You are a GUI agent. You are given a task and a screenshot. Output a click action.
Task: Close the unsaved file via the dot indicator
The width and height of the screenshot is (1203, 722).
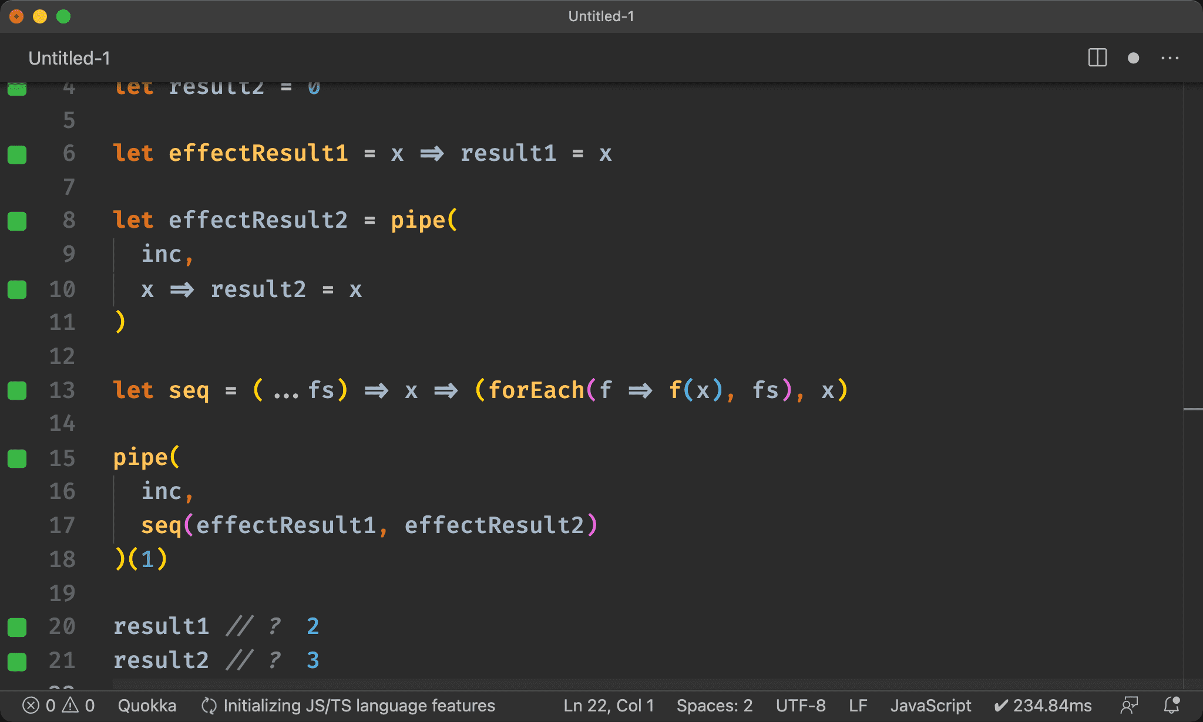pyautogui.click(x=1134, y=58)
